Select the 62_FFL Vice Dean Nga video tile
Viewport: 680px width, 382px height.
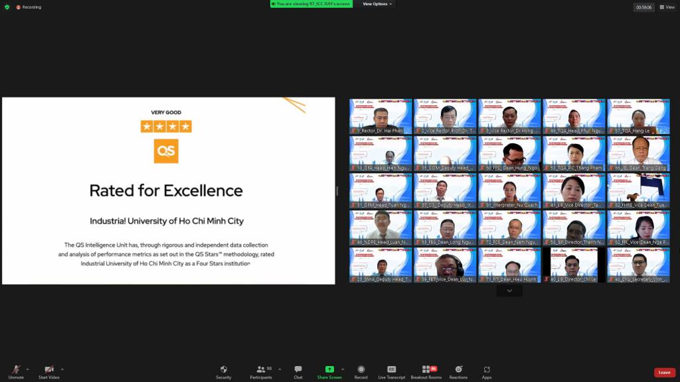point(638,228)
